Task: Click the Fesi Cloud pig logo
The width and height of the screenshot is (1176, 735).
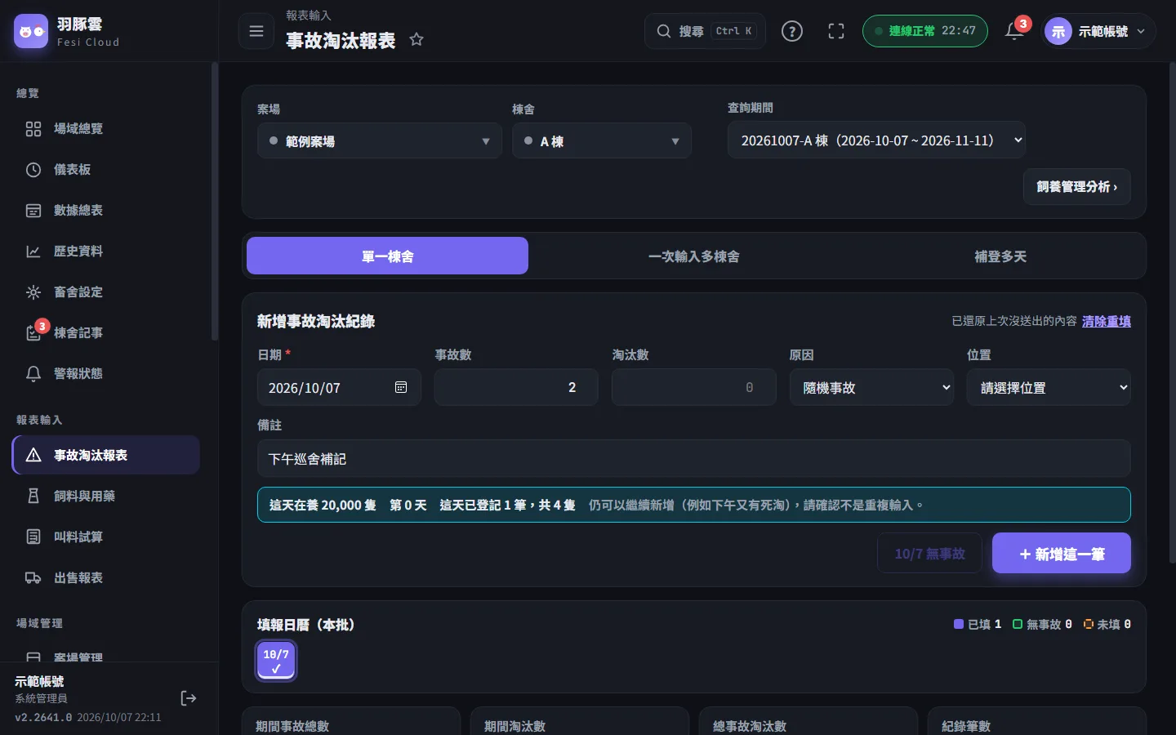Action: [x=31, y=31]
